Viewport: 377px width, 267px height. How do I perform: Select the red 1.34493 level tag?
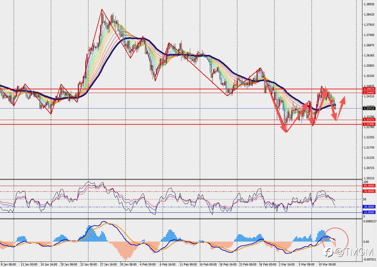click(x=369, y=93)
